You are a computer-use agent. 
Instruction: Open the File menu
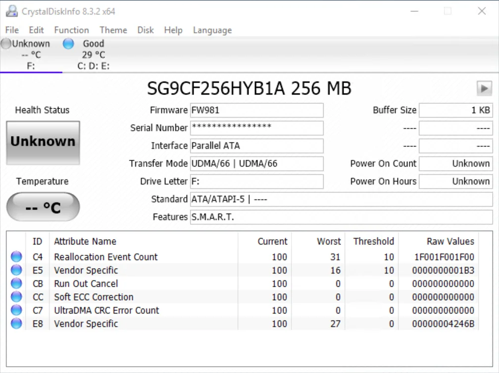[x=12, y=30]
